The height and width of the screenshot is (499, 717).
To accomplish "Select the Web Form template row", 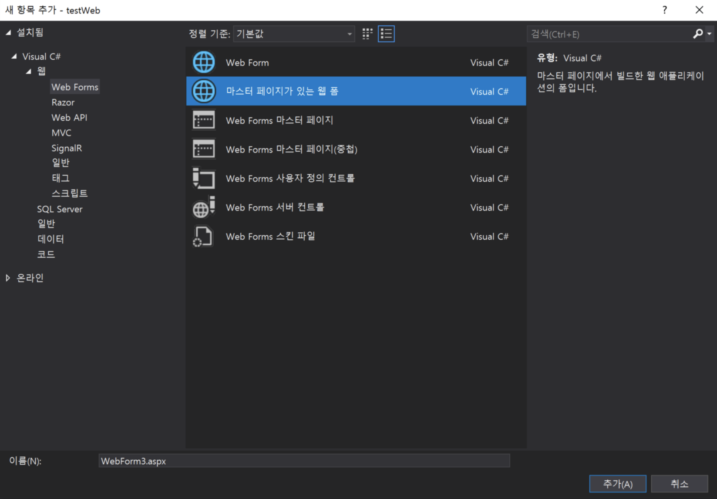I will (356, 62).
